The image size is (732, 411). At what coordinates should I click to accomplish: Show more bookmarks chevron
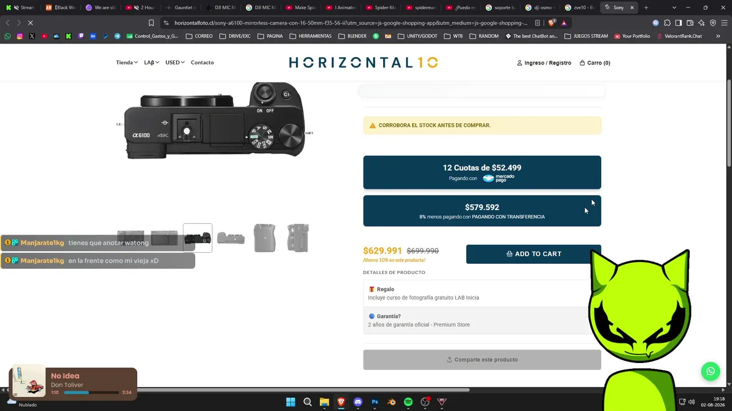[718, 36]
